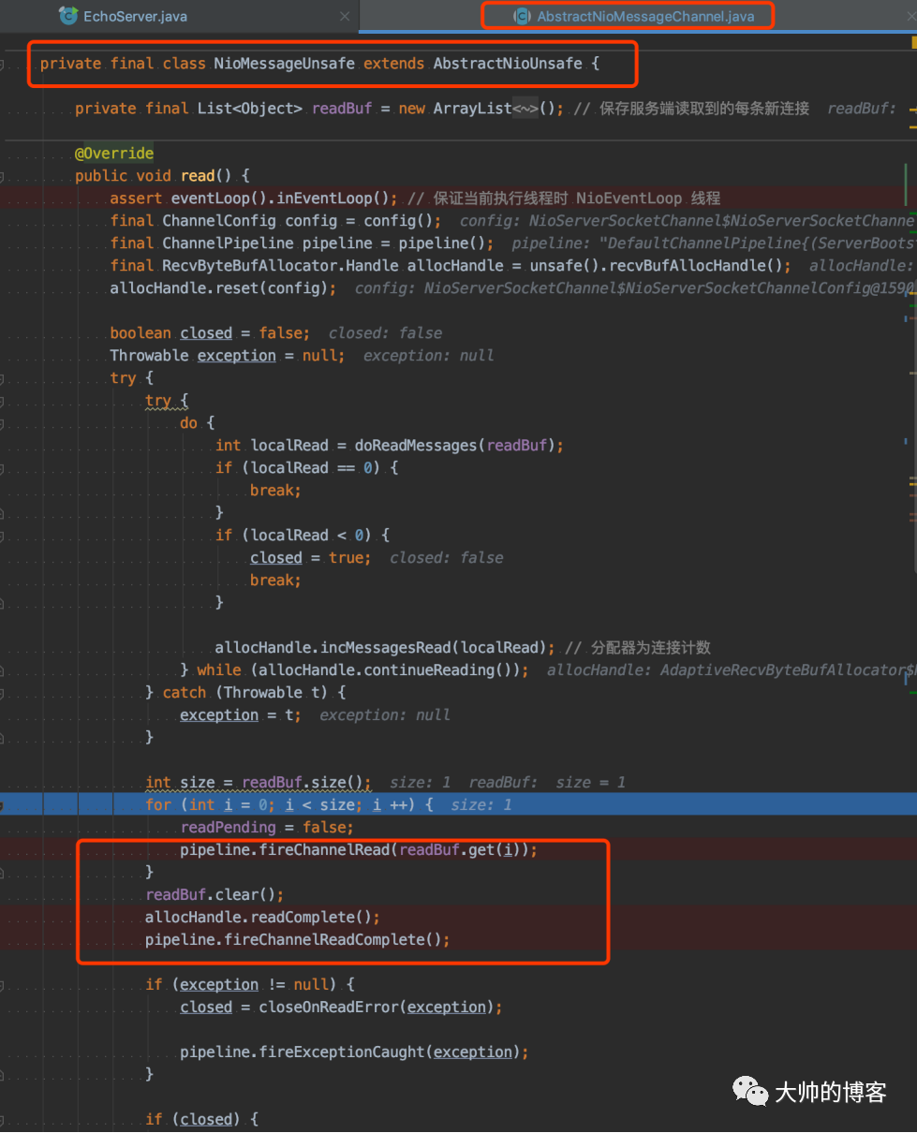Click the allocHandle.reset(config) statement
This screenshot has width=917, height=1133.
(223, 288)
